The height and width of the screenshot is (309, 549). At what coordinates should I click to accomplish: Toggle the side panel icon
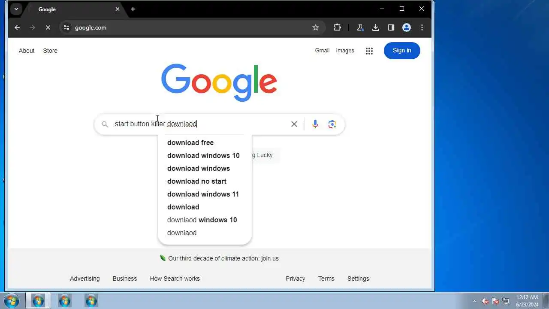coord(391,27)
